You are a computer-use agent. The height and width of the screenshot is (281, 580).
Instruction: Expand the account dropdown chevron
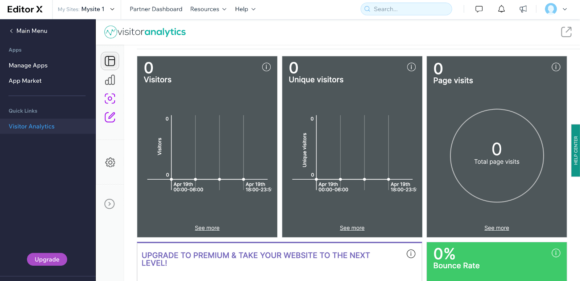pyautogui.click(x=565, y=9)
